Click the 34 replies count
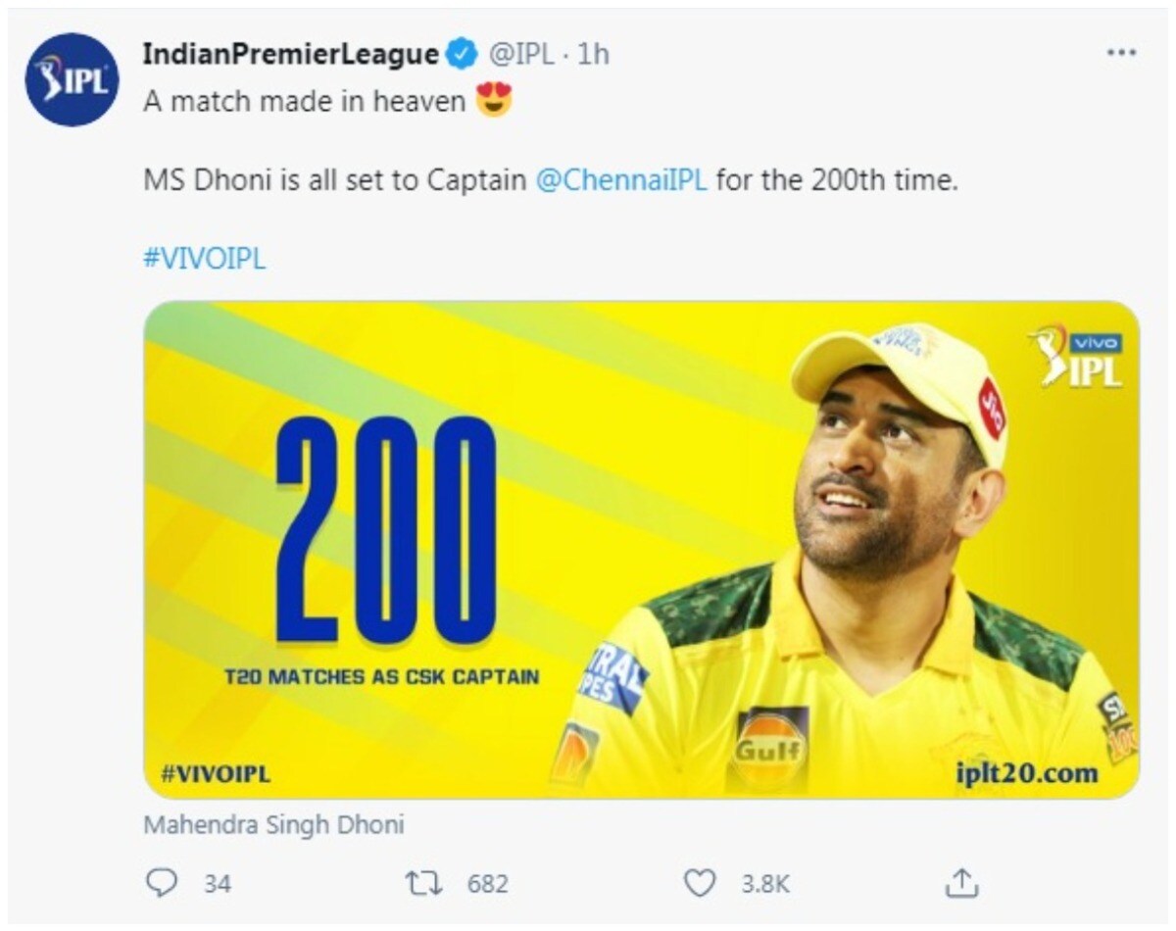This screenshot has width=1176, height=931. tap(218, 883)
